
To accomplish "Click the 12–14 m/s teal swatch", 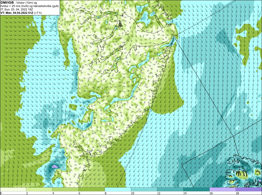I will tap(170, 190).
